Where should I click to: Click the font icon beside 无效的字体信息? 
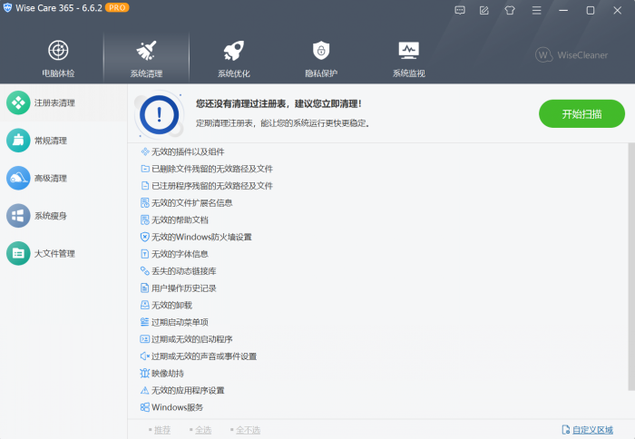click(x=144, y=254)
